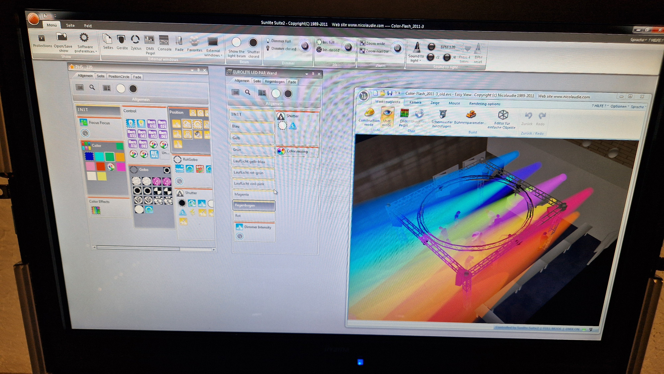Pick the blue swatch in Color group

89,157
